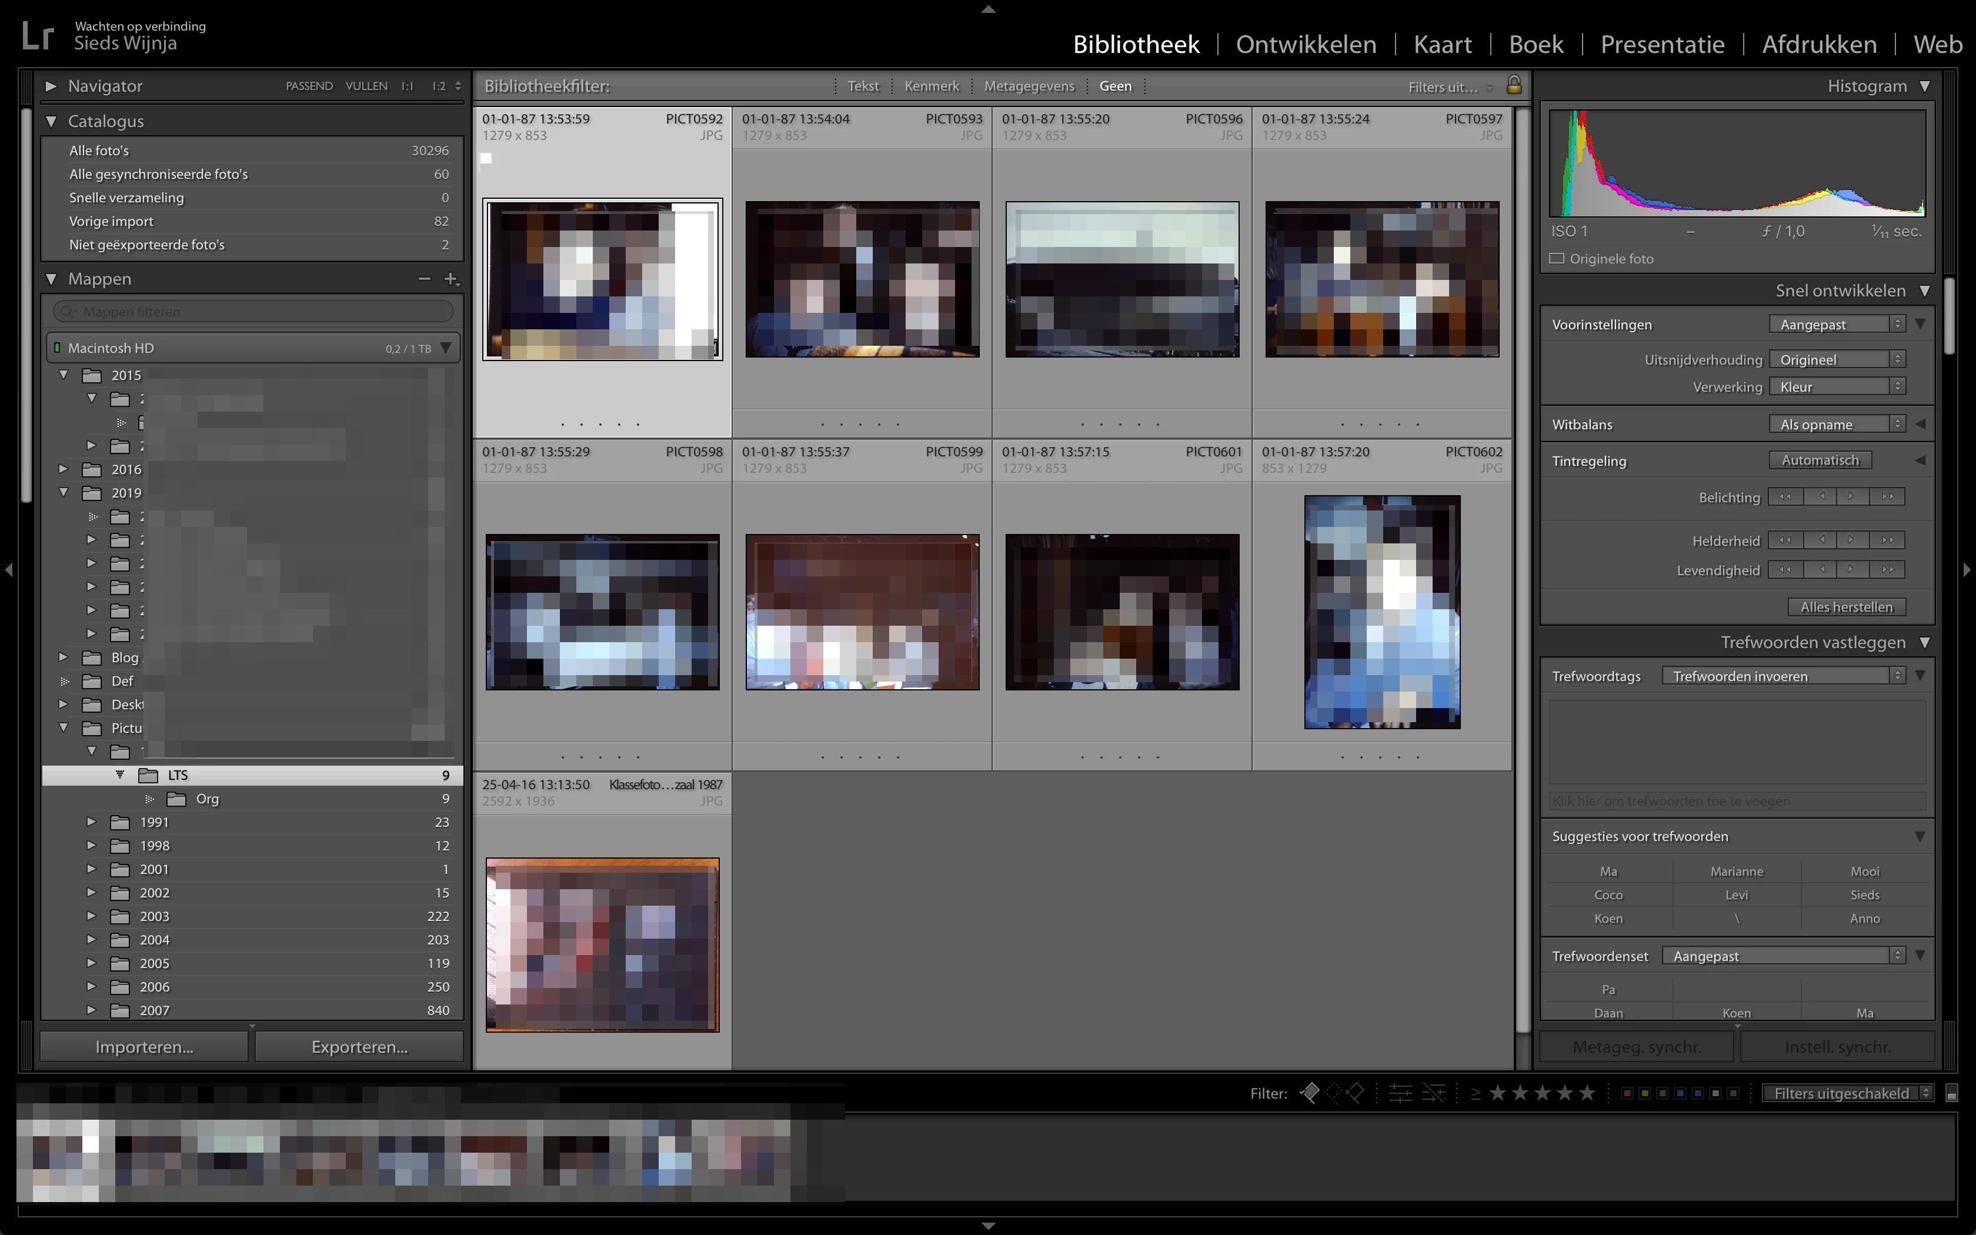Filter by the red color label
The width and height of the screenshot is (1976, 1235).
click(1627, 1093)
